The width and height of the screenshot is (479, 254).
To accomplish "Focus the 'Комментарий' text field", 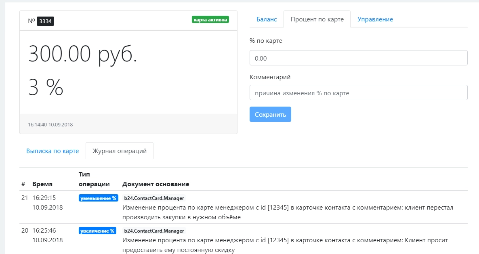I will [358, 92].
